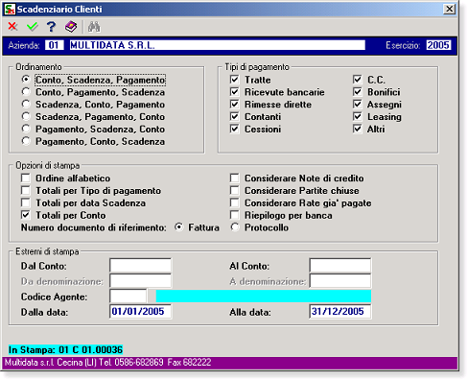Screen dimensions: 468x380
Task: Open help with the question mark icon
Action: pyautogui.click(x=51, y=27)
